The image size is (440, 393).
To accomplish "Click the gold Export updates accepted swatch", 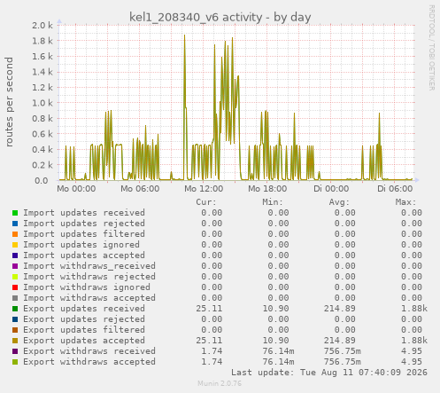I will click(x=15, y=341).
